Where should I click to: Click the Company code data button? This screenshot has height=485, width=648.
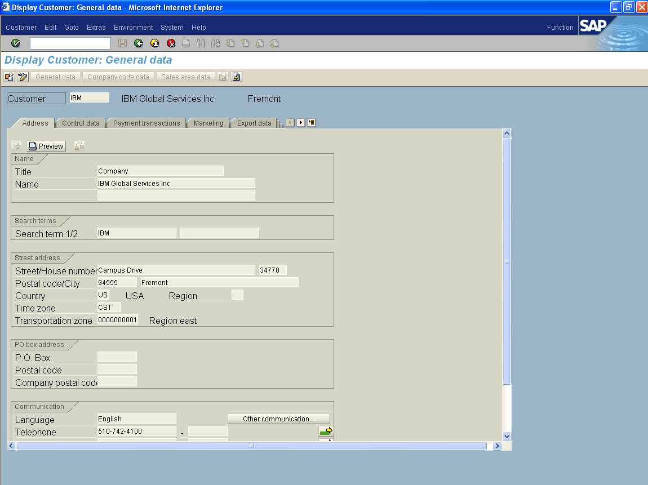point(118,77)
